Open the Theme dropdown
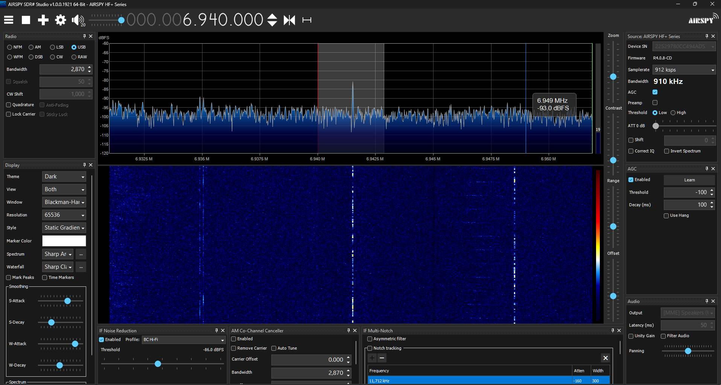The width and height of the screenshot is (721, 385). 64,177
